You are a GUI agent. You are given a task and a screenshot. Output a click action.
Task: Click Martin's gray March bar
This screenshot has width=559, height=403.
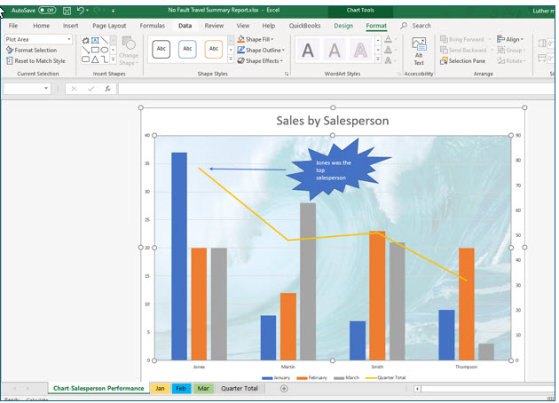pos(308,281)
